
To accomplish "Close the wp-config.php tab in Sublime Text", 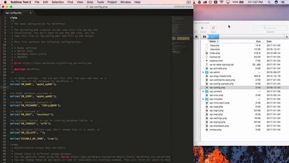I will [31, 13].
